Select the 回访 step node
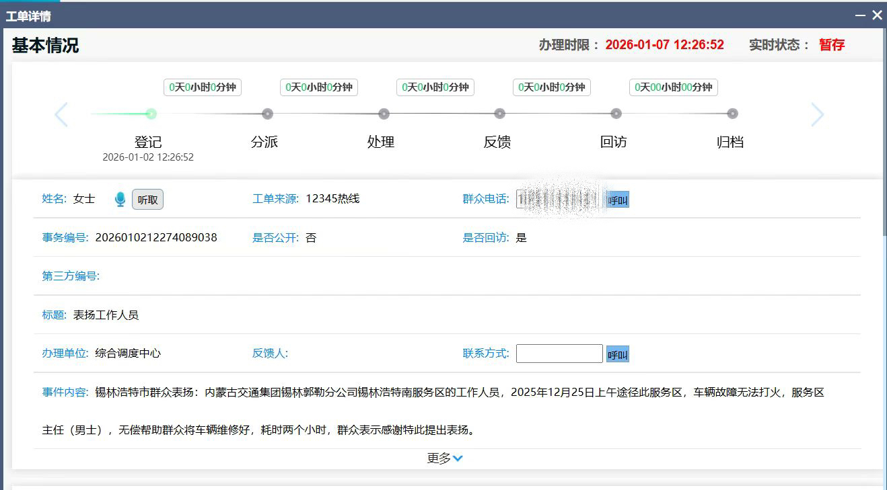The width and height of the screenshot is (887, 490). [616, 114]
